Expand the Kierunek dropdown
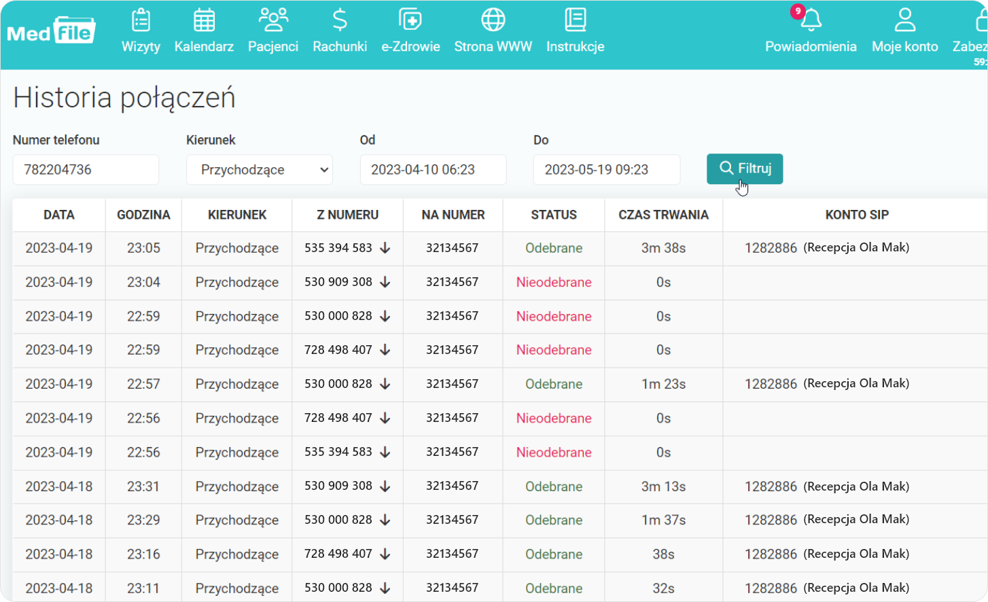The width and height of the screenshot is (988, 602). click(260, 169)
